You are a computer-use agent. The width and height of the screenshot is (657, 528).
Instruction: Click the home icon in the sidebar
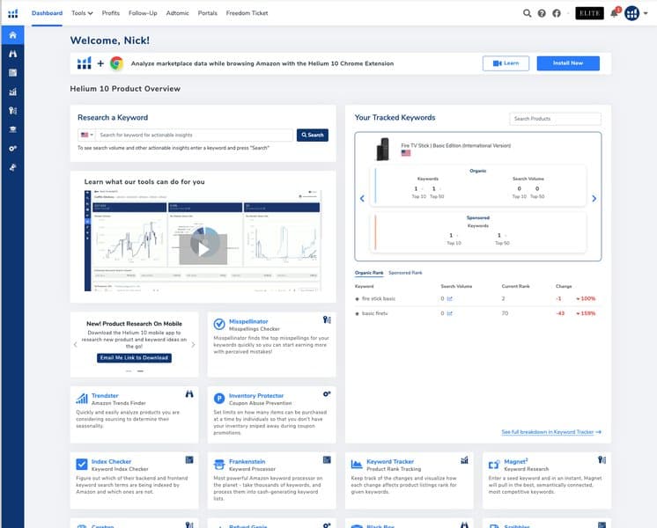[12, 35]
